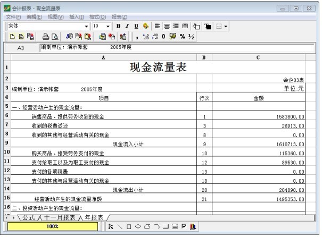
Task: Click the cell borders grid icon
Action: 219,27
